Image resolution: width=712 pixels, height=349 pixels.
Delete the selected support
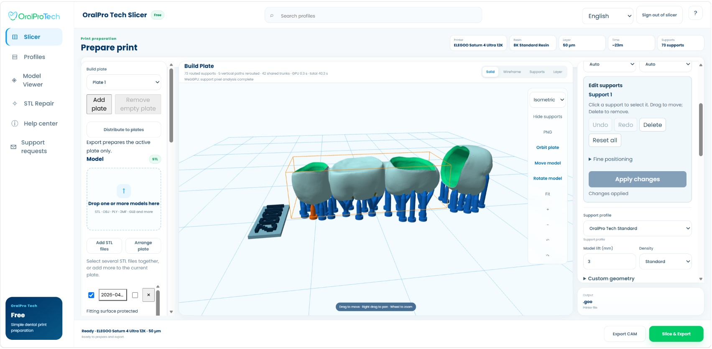point(652,125)
